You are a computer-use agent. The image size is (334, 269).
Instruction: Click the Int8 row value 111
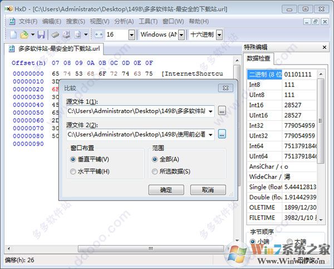pyautogui.click(x=289, y=85)
